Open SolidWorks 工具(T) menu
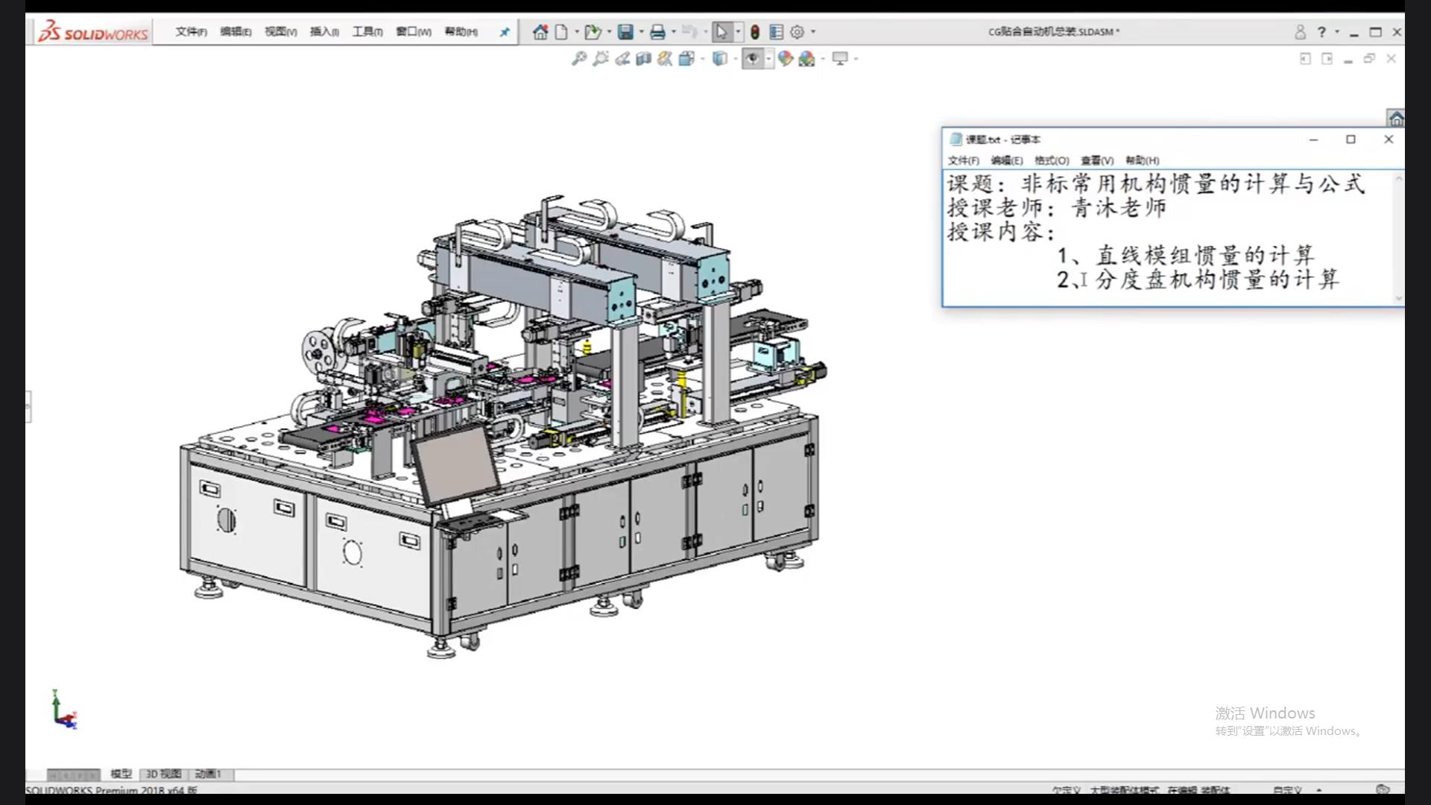This screenshot has height=805, width=1431. (x=367, y=32)
